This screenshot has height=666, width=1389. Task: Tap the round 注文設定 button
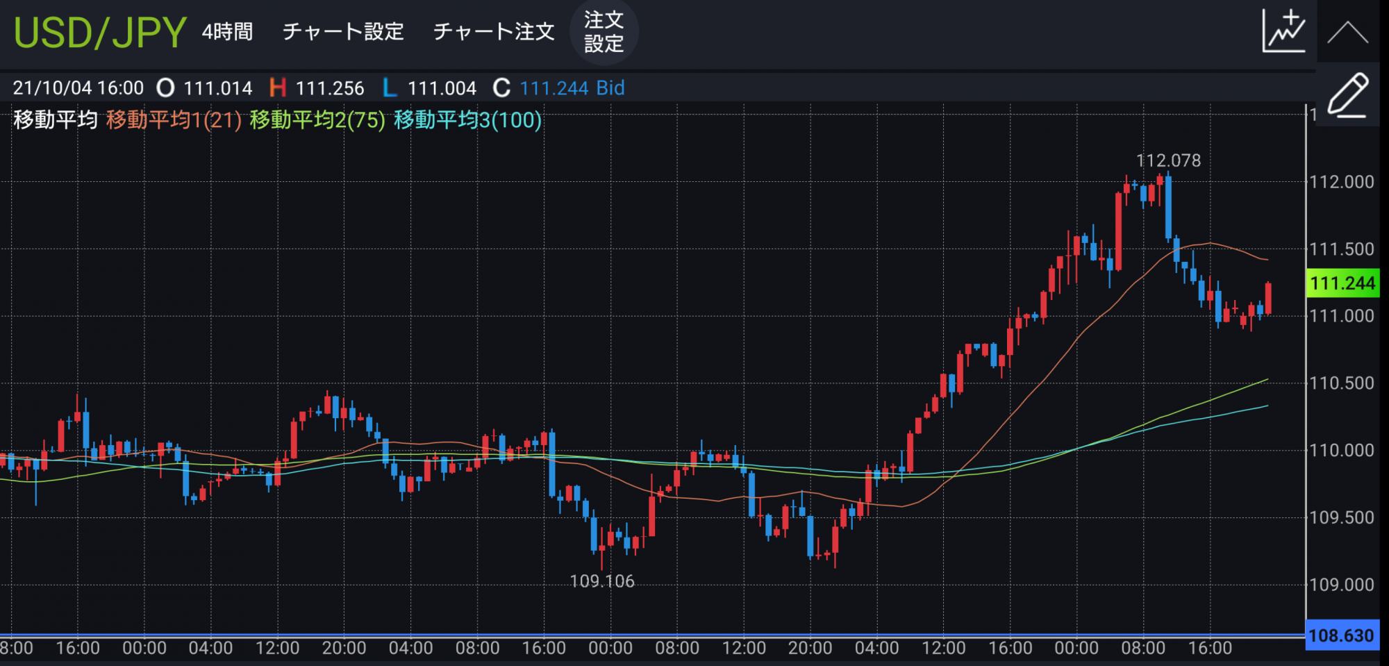coord(604,32)
